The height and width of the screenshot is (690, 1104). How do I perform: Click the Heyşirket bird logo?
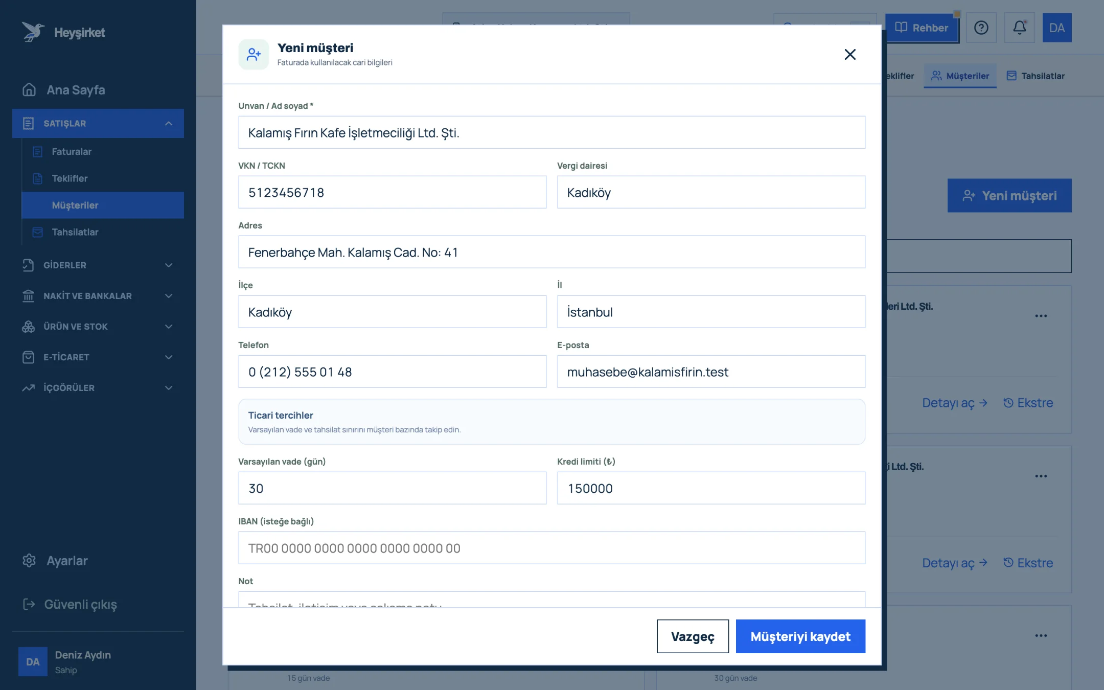pos(33,32)
